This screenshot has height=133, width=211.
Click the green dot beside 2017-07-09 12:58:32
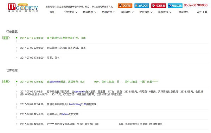point(17,81)
